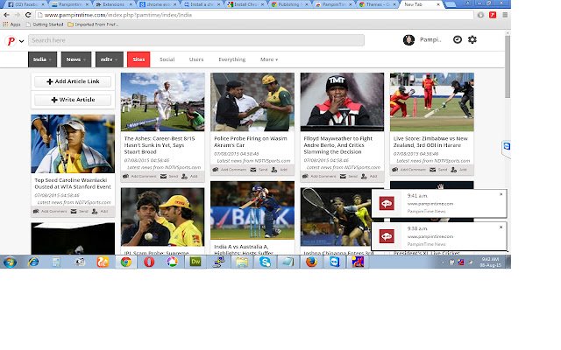Close the 9:38 am notification
Image resolution: width=561 pixels, height=350 pixels.
(501, 227)
